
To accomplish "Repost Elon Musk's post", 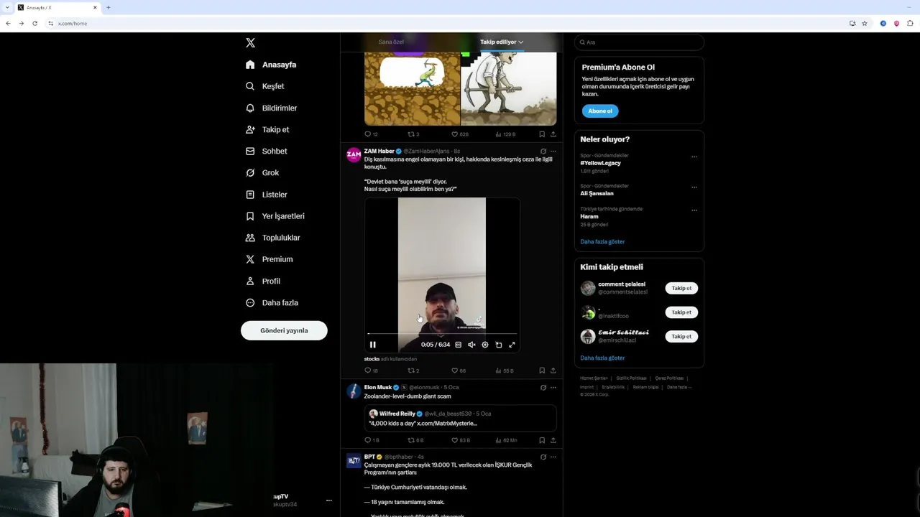I will coord(415,440).
